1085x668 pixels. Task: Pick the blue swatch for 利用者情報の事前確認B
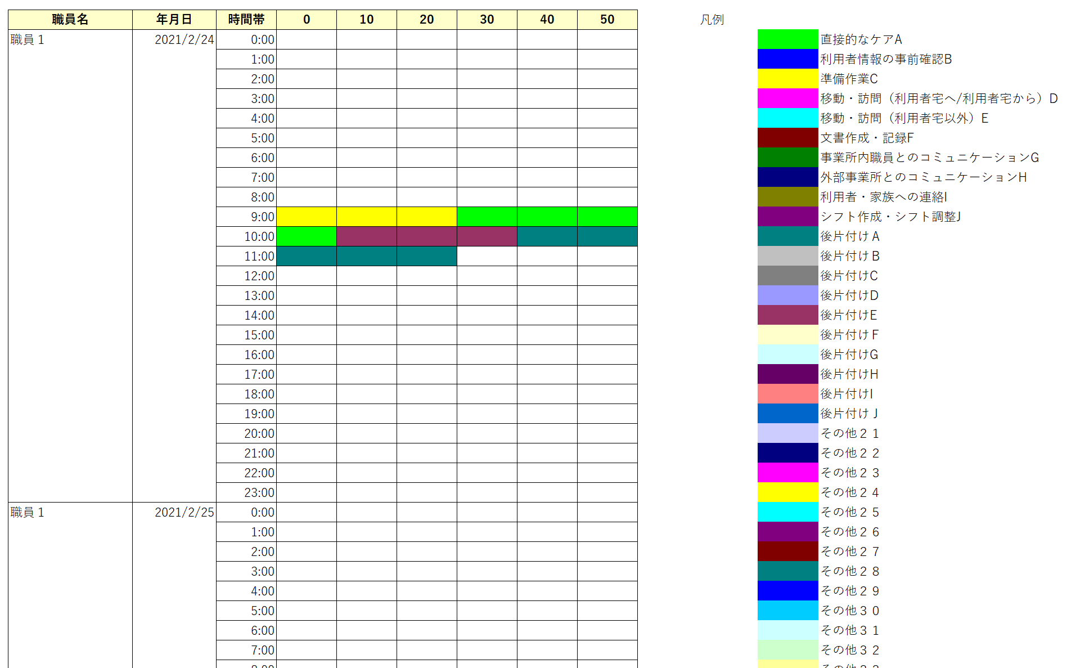[x=787, y=59]
